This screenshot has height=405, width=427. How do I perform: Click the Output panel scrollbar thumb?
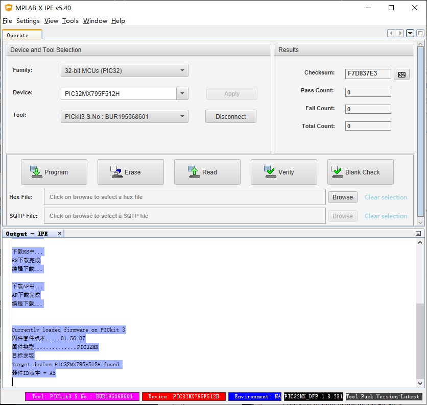point(420,341)
